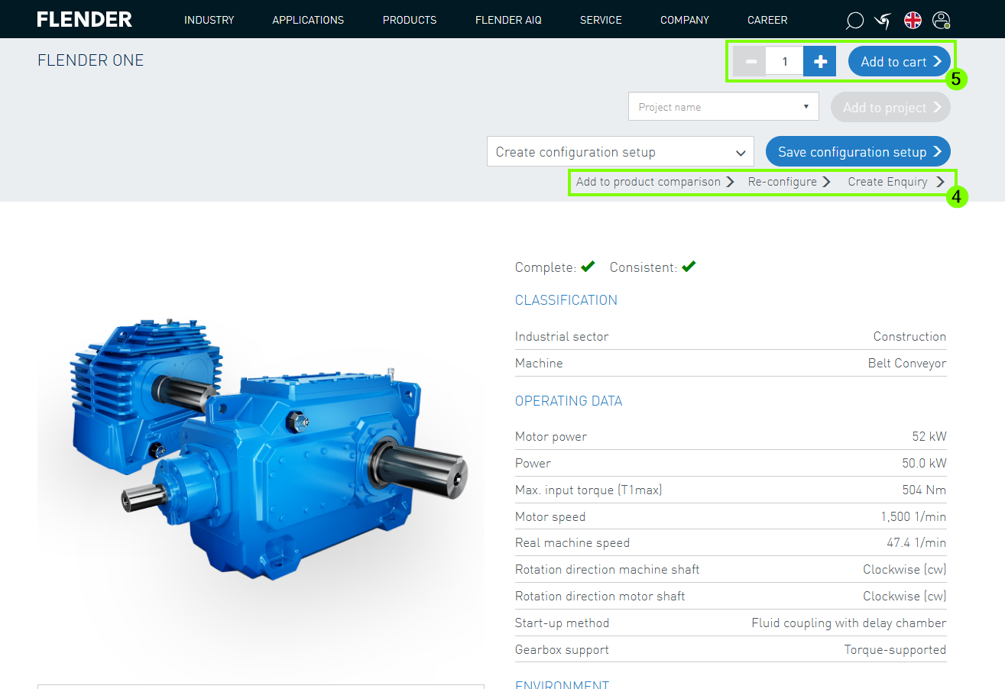Click the Create Enquiry link
The height and width of the screenshot is (689, 1005).
[895, 182]
